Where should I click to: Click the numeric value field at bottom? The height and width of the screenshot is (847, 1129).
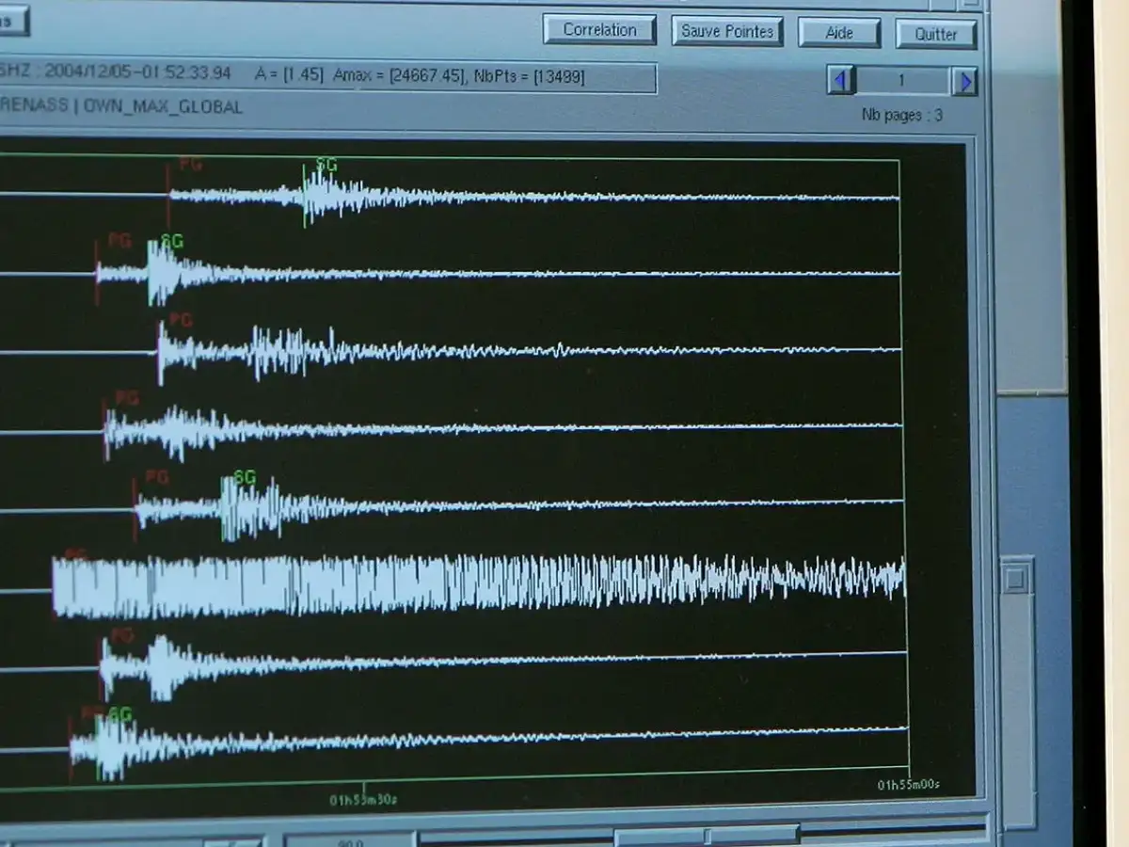350,840
